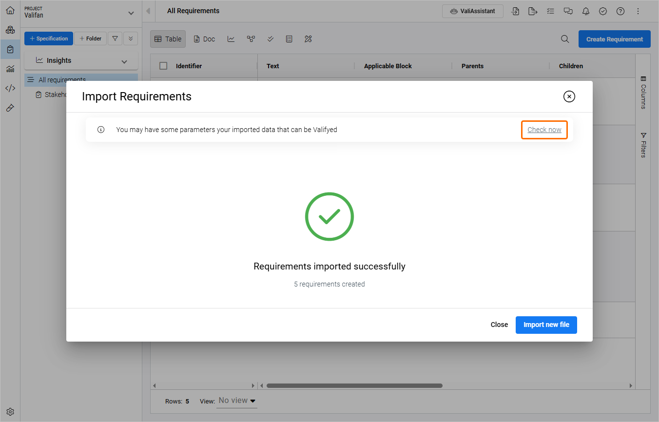Open settings gear in left sidebar

click(x=10, y=412)
